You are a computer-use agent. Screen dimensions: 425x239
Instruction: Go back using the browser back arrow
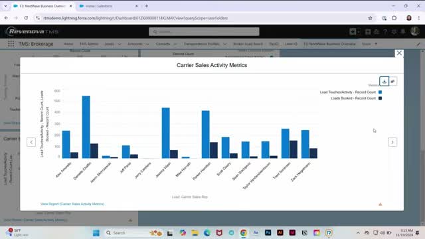tap(6, 18)
